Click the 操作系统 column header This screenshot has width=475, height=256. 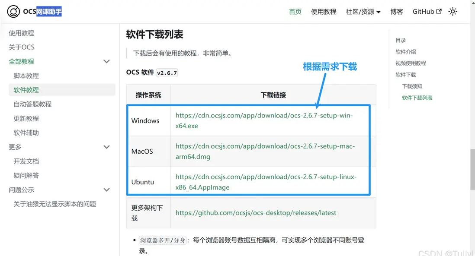[148, 95]
